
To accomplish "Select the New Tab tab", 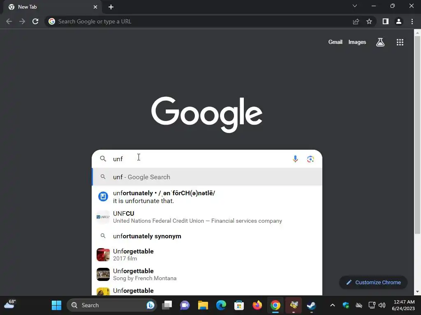I will pos(53,7).
